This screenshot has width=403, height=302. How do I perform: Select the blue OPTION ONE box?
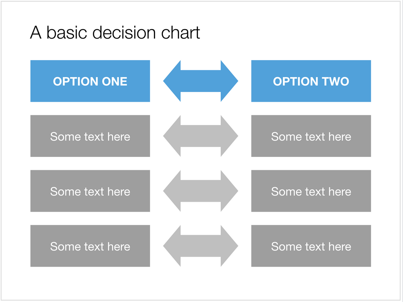click(x=90, y=81)
